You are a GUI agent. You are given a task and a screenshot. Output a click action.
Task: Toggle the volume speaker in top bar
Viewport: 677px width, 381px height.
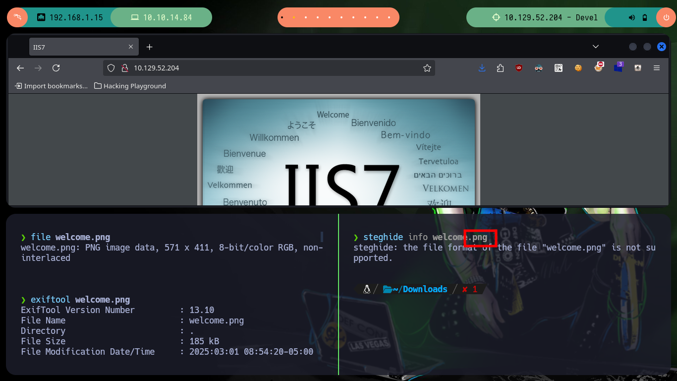[x=631, y=17]
